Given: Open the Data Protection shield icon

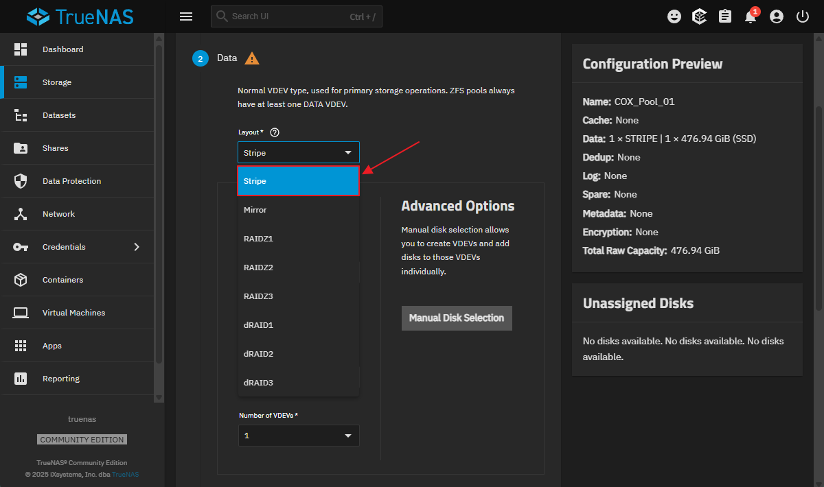Looking at the screenshot, I should [x=21, y=181].
